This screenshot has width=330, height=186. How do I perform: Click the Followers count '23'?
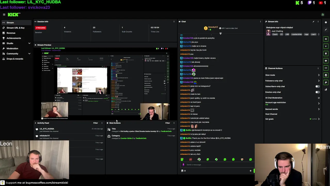point(94,27)
